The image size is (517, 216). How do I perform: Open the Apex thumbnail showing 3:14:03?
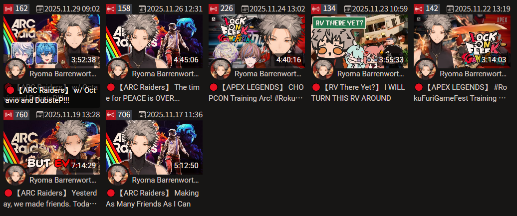[462, 41]
